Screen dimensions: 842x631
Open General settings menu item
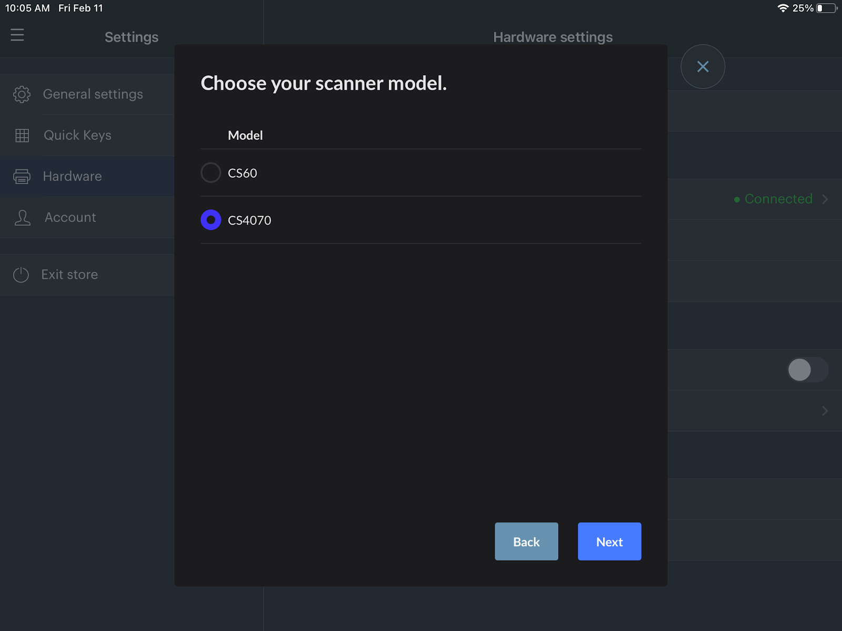[x=93, y=94]
